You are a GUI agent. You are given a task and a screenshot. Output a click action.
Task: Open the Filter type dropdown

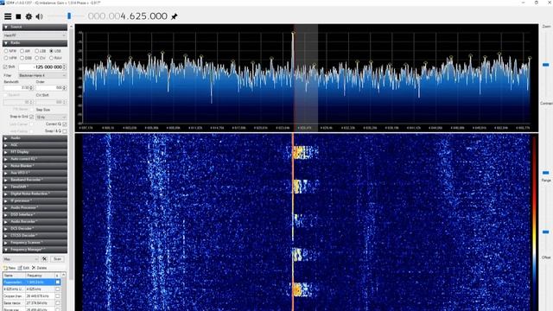coord(42,75)
